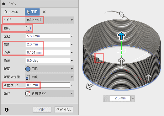Viewport: 164px width, 116px height.
Task: Click the ピッチ field showing 0.101 mm
Action: 48,52
